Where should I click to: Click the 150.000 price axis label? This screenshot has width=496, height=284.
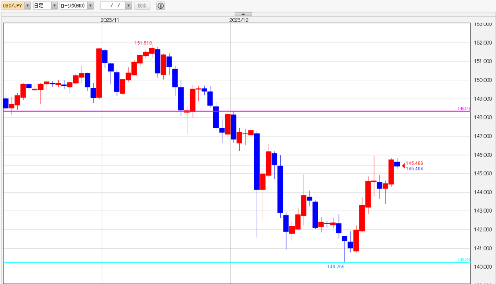coord(483,80)
